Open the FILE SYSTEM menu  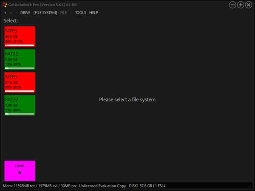[45, 13]
